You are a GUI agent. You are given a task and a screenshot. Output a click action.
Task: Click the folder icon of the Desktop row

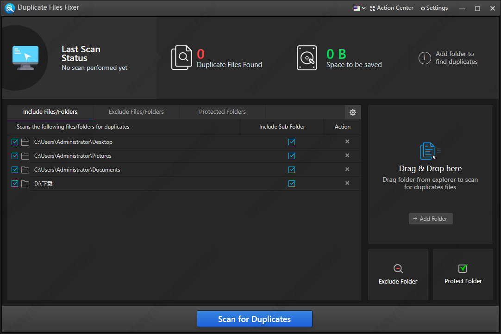[x=25, y=142]
